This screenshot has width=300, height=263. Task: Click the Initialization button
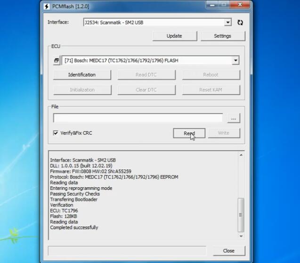(82, 90)
